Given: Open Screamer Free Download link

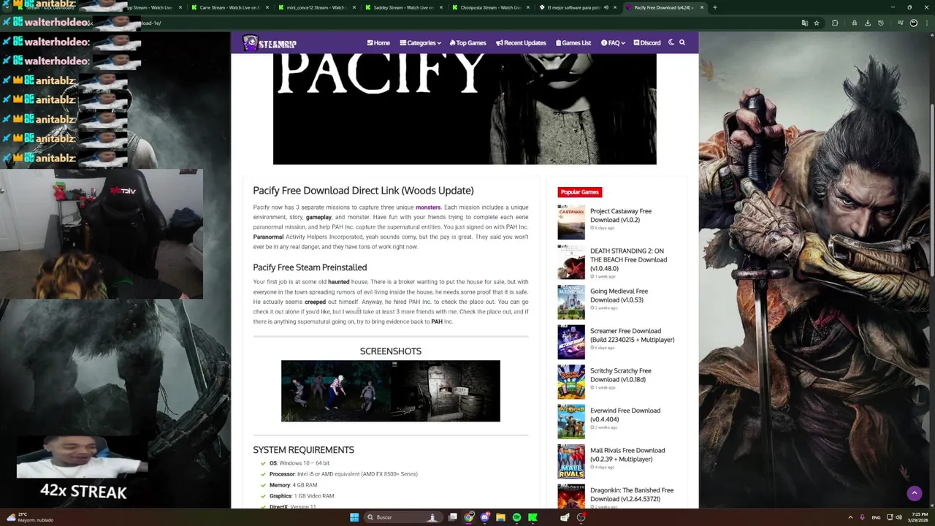Looking at the screenshot, I should coord(632,335).
